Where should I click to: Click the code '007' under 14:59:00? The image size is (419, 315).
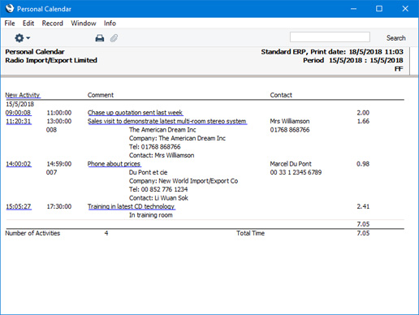coord(51,172)
